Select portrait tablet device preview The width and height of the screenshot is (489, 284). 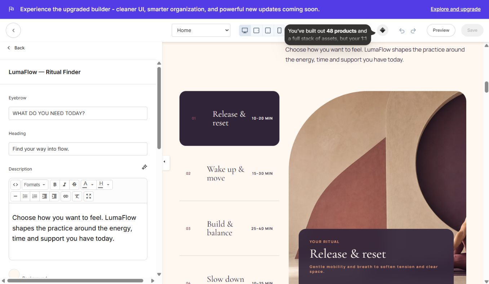pos(268,30)
